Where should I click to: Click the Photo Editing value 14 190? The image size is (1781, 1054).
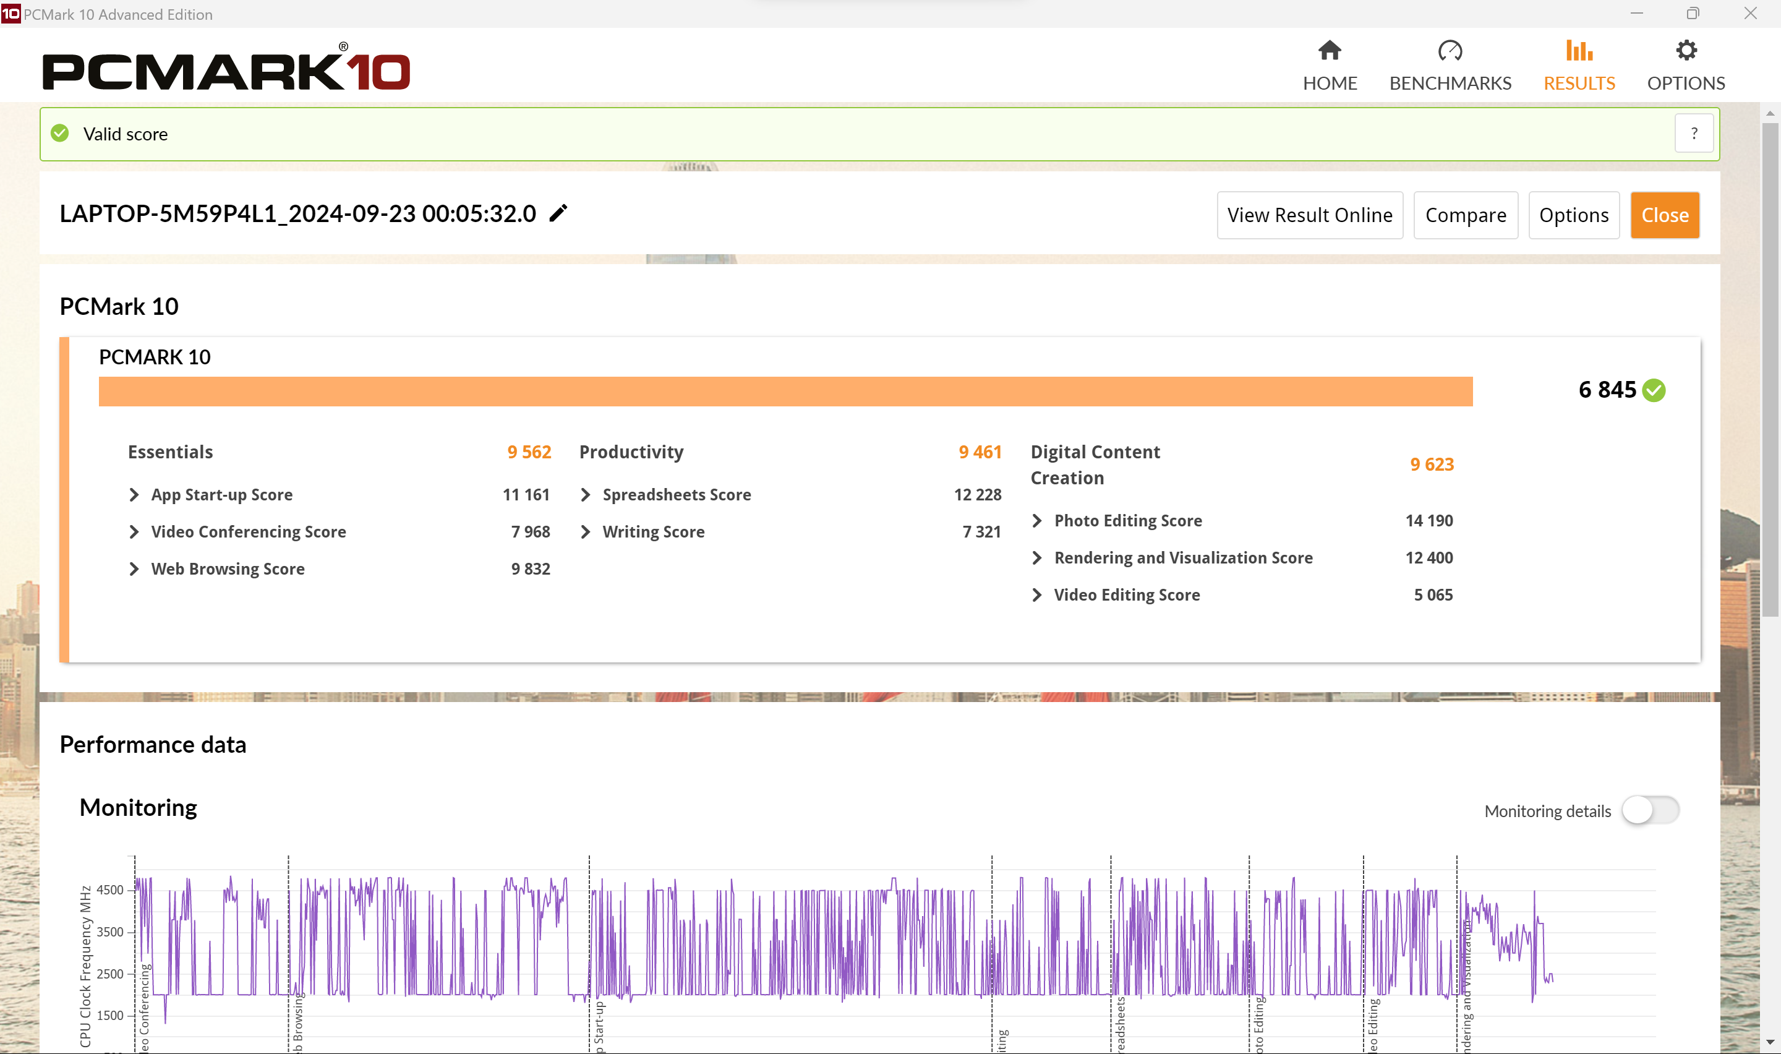tap(1429, 521)
